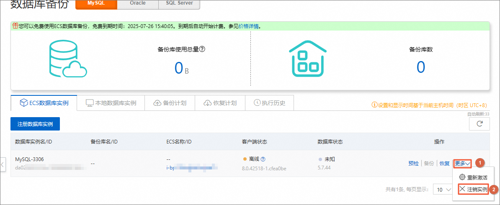This screenshot has width=500, height=205.
Task: Click the 备份库名/ID column header
Action: [x=104, y=141]
